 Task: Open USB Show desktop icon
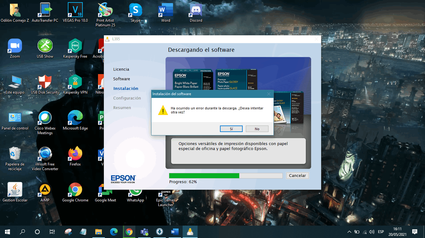click(x=45, y=49)
